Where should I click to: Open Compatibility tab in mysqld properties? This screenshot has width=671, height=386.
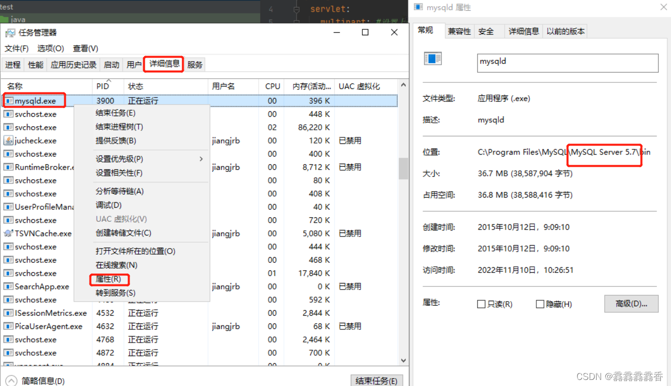point(459,31)
